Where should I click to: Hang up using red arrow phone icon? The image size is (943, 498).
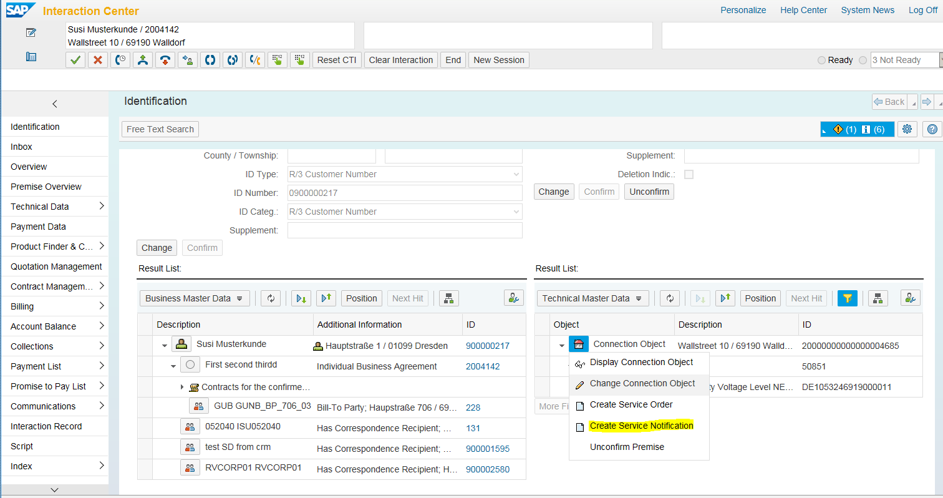coord(165,60)
